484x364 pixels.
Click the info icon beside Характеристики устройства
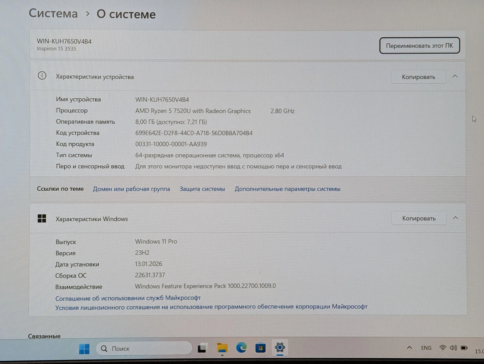click(x=42, y=76)
